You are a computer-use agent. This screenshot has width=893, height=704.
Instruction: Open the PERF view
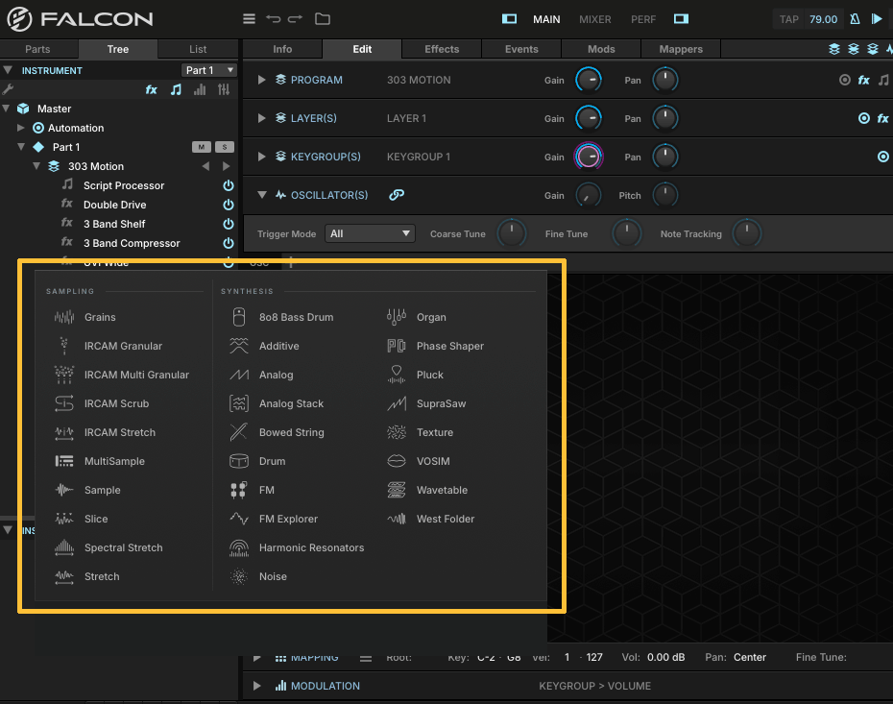643,19
